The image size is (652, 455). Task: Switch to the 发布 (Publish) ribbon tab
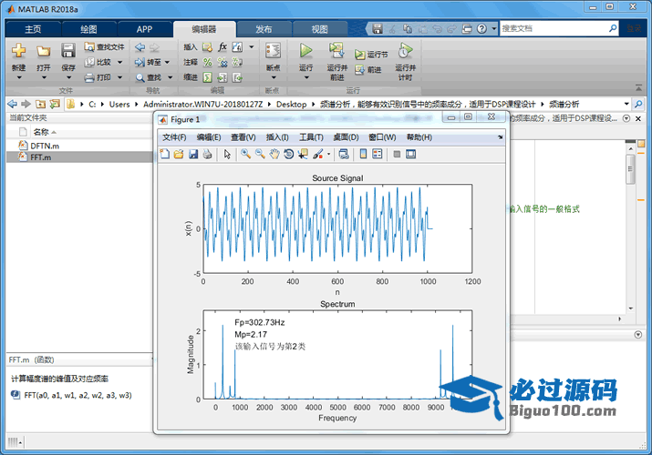[x=264, y=29]
